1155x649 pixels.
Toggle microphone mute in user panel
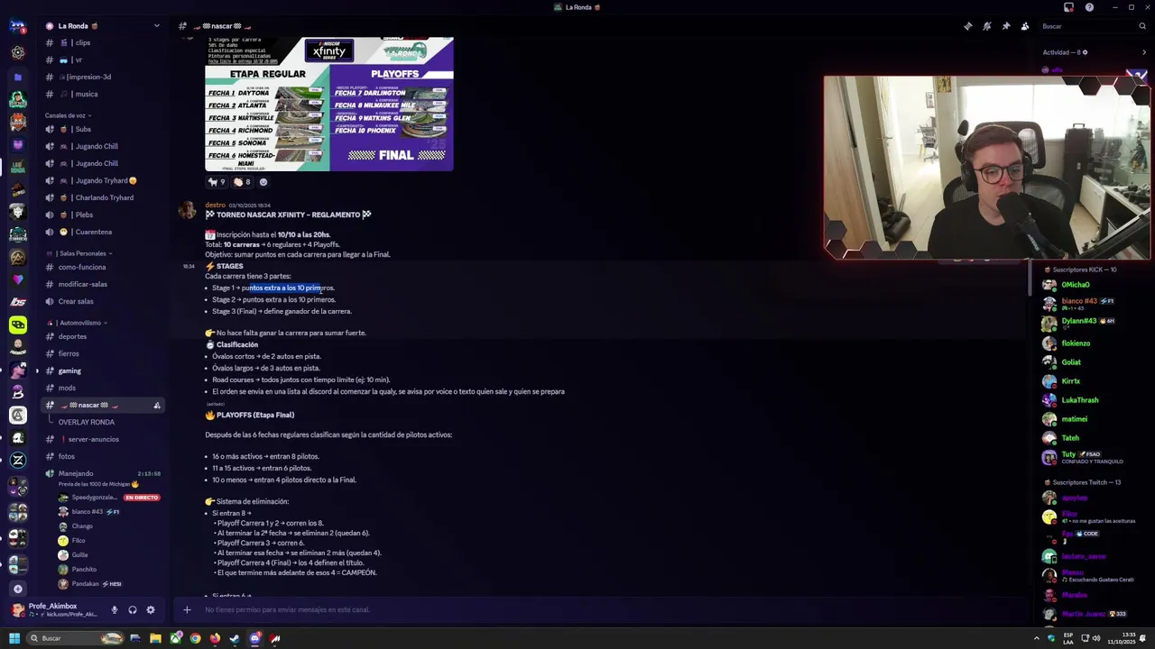[x=114, y=610]
